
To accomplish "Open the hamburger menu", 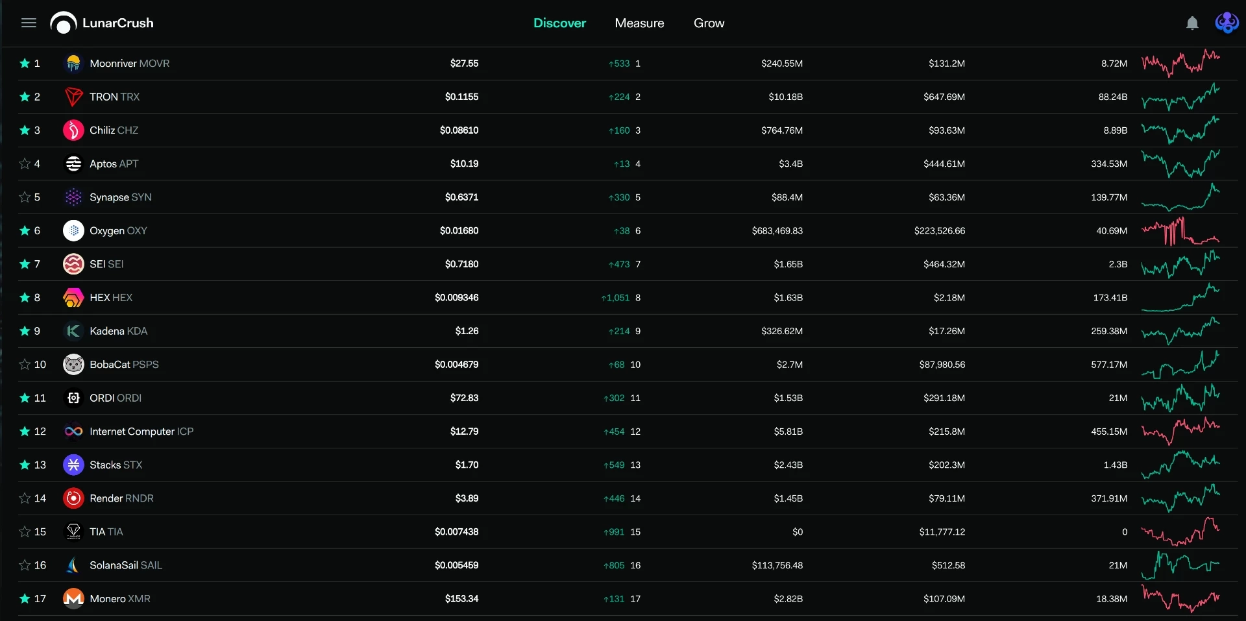I will click(x=29, y=23).
